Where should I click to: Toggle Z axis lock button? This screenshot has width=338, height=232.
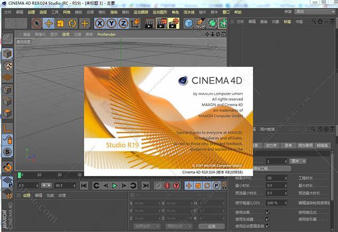coord(123,23)
